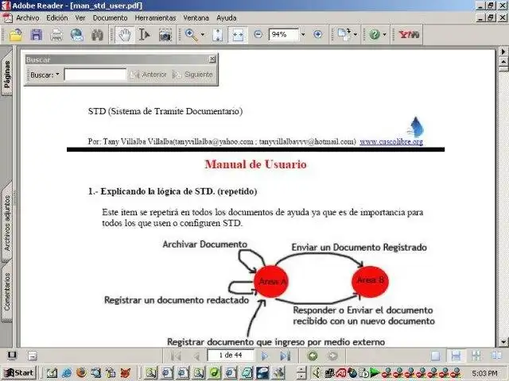
Task: Open the Herramientas menu
Action: pyautogui.click(x=155, y=17)
